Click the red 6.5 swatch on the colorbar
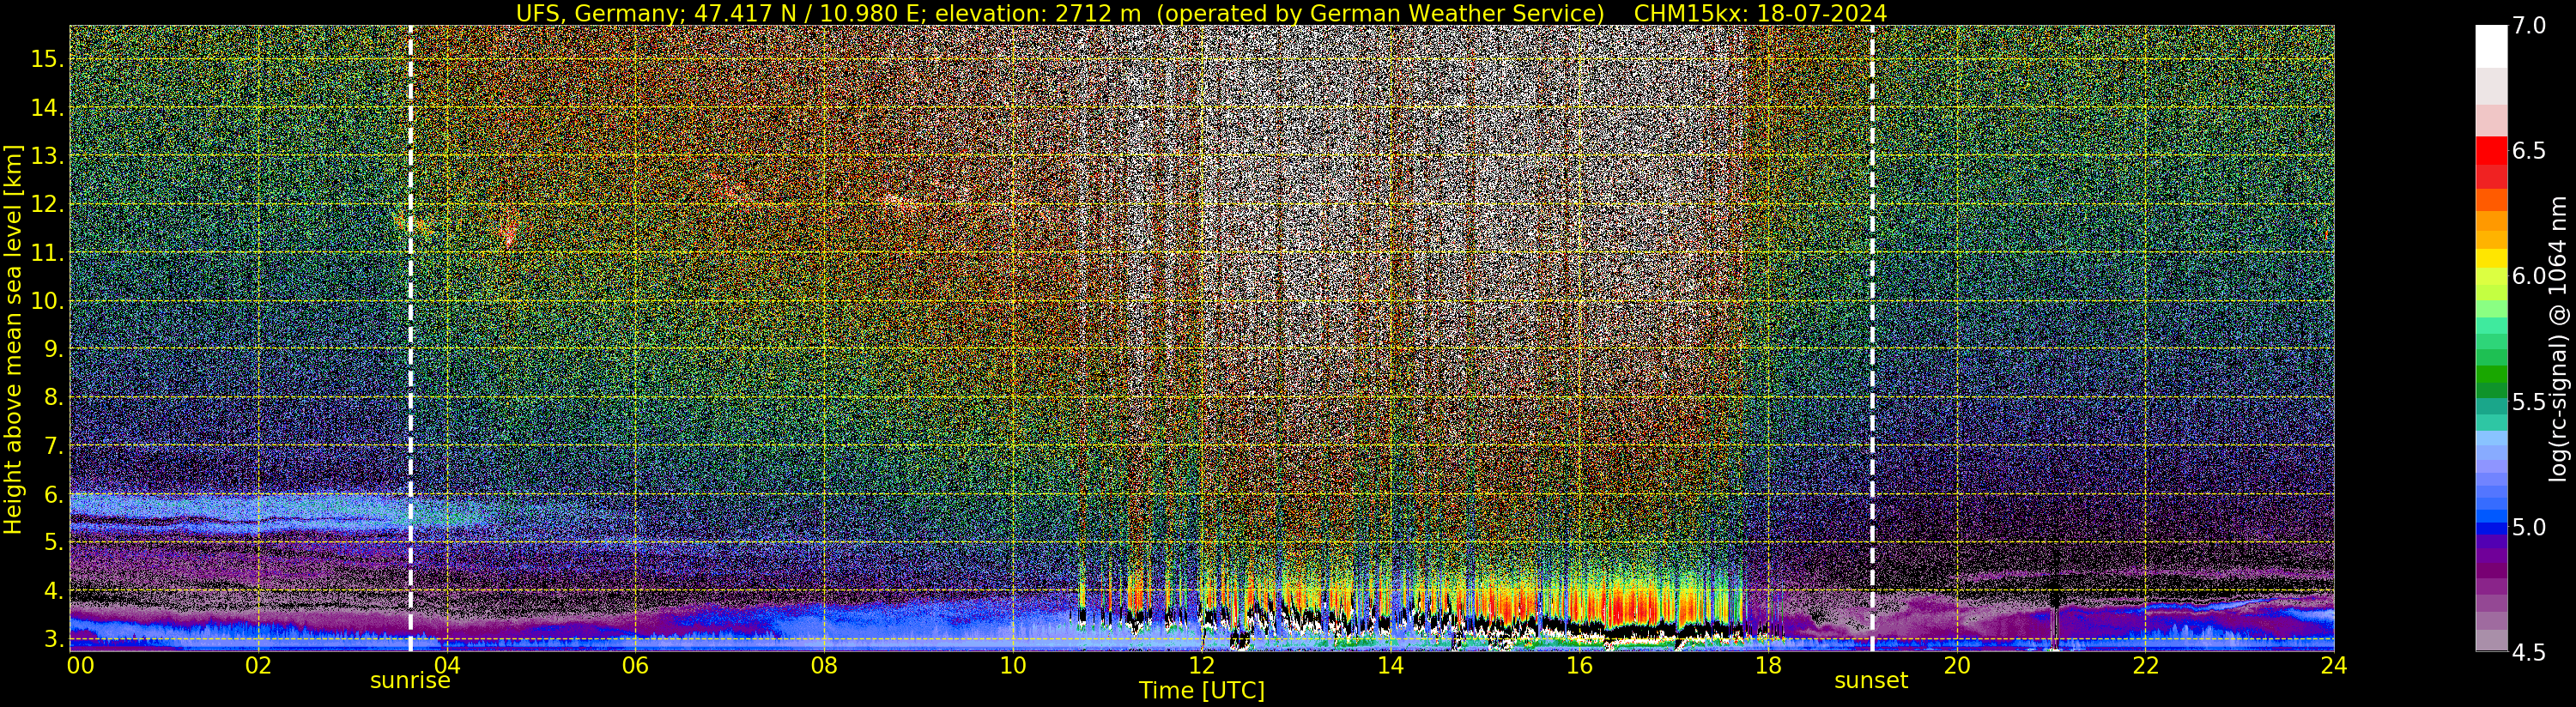This screenshot has height=707, width=2576. [2491, 150]
